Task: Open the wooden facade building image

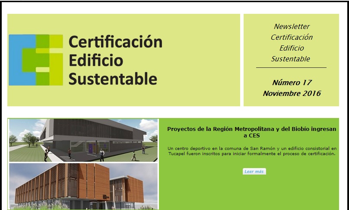Action: tap(83, 186)
